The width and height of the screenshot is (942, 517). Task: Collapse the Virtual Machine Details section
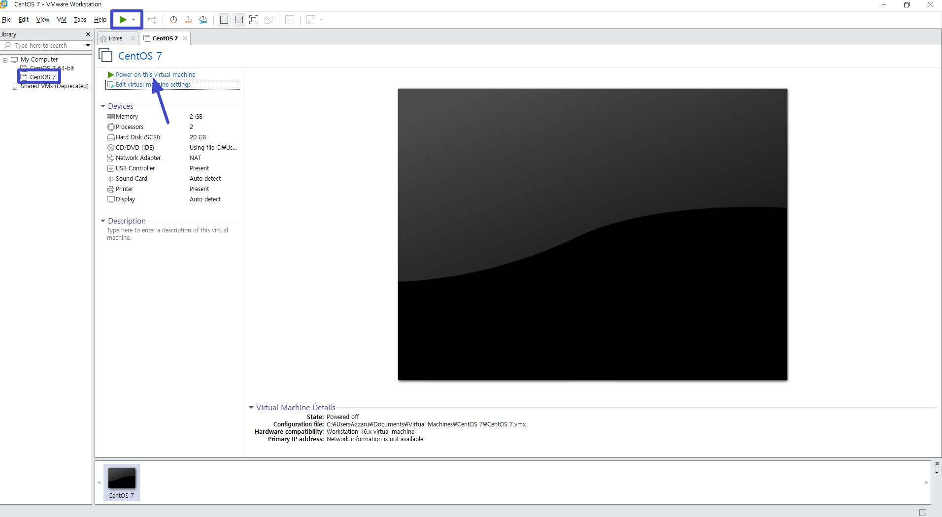(x=251, y=408)
